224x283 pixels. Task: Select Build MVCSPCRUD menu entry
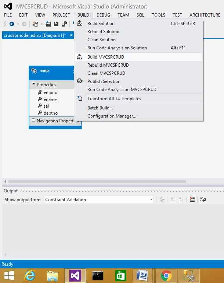[x=139, y=57]
